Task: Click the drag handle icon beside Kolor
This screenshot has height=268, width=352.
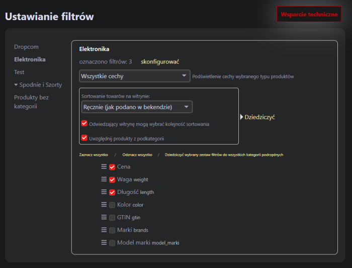Action: click(104, 205)
